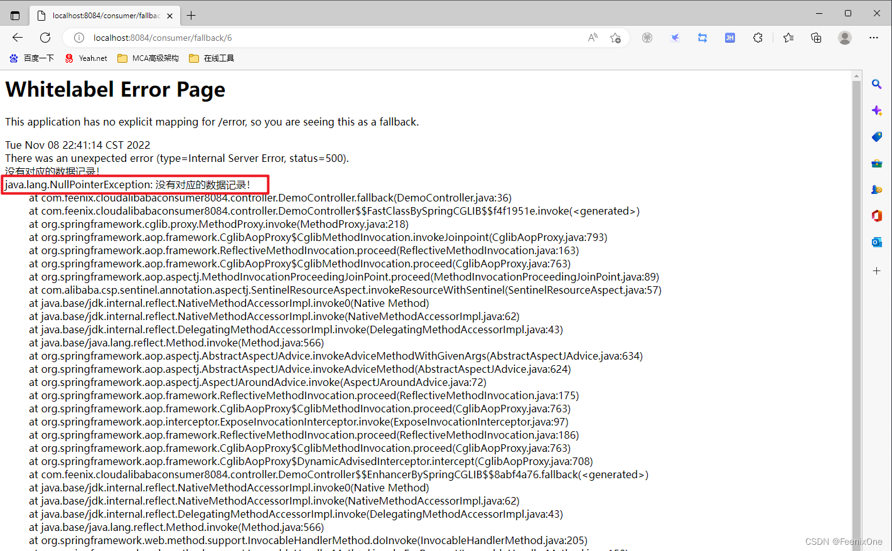The image size is (892, 551).
Task: Click the EnhancerBySpringCGLIB$$8abf4a76.fallback stack line
Action: [x=338, y=474]
